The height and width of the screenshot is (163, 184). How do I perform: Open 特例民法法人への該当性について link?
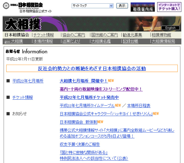94,158
